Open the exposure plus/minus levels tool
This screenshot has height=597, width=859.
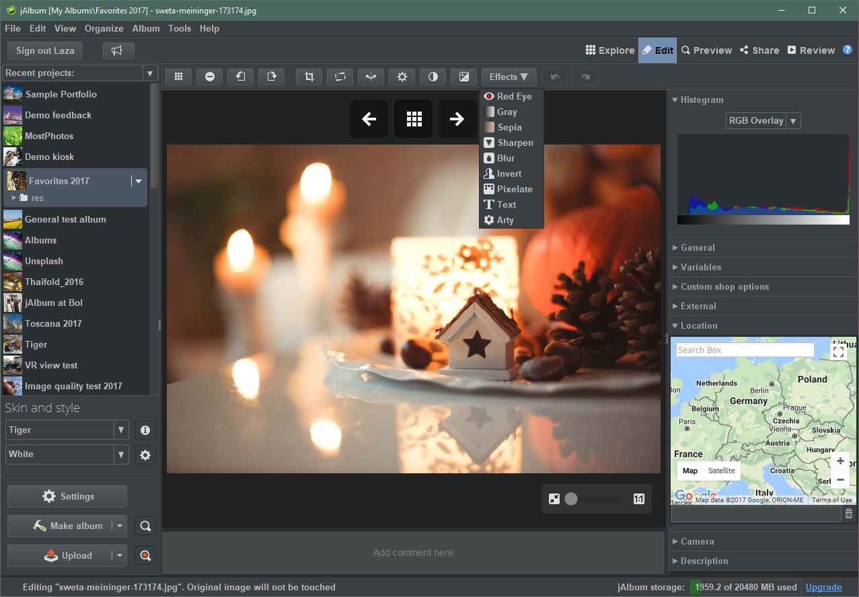click(464, 77)
